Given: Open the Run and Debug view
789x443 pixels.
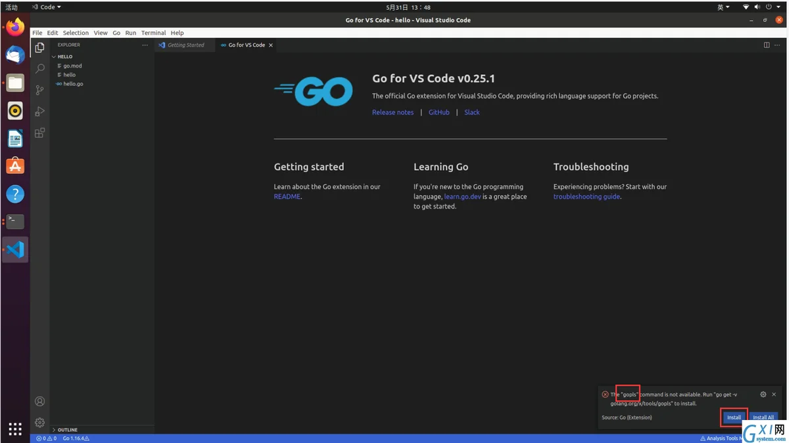Looking at the screenshot, I should click(x=39, y=111).
